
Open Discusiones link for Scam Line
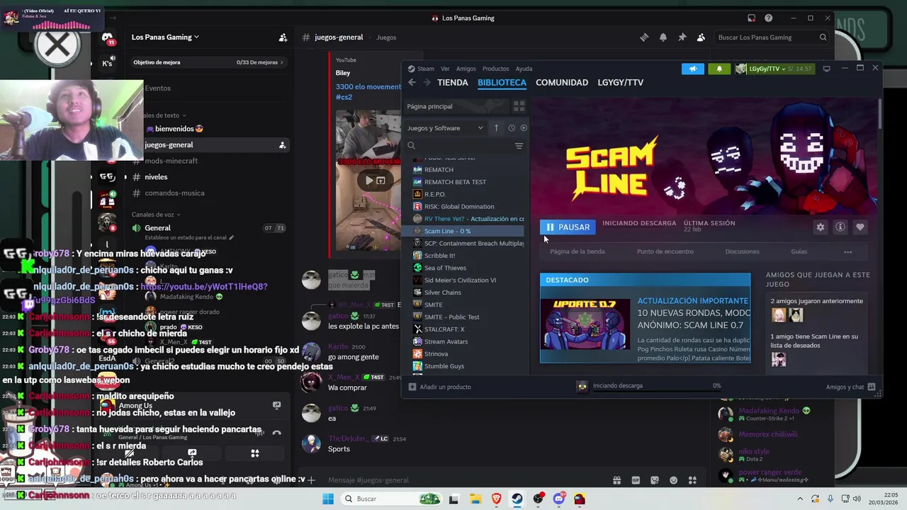[x=742, y=251]
